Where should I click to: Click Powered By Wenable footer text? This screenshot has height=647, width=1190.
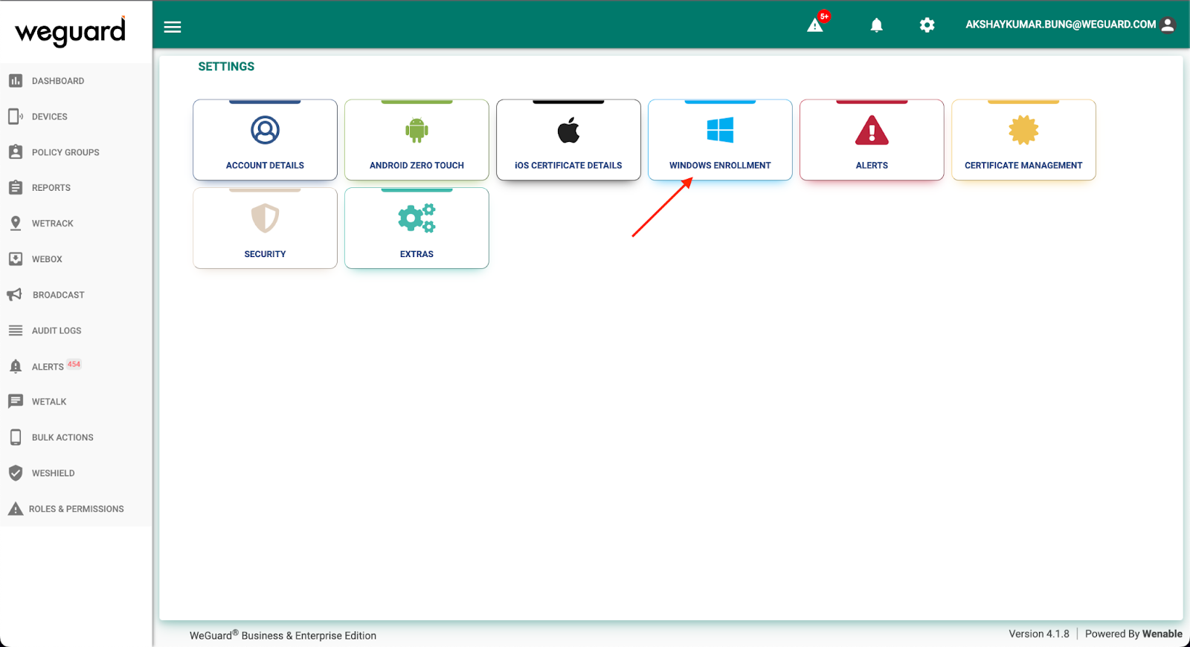pos(1133,634)
